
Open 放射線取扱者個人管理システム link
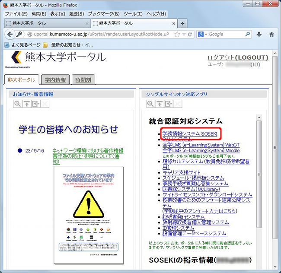tap(196, 222)
